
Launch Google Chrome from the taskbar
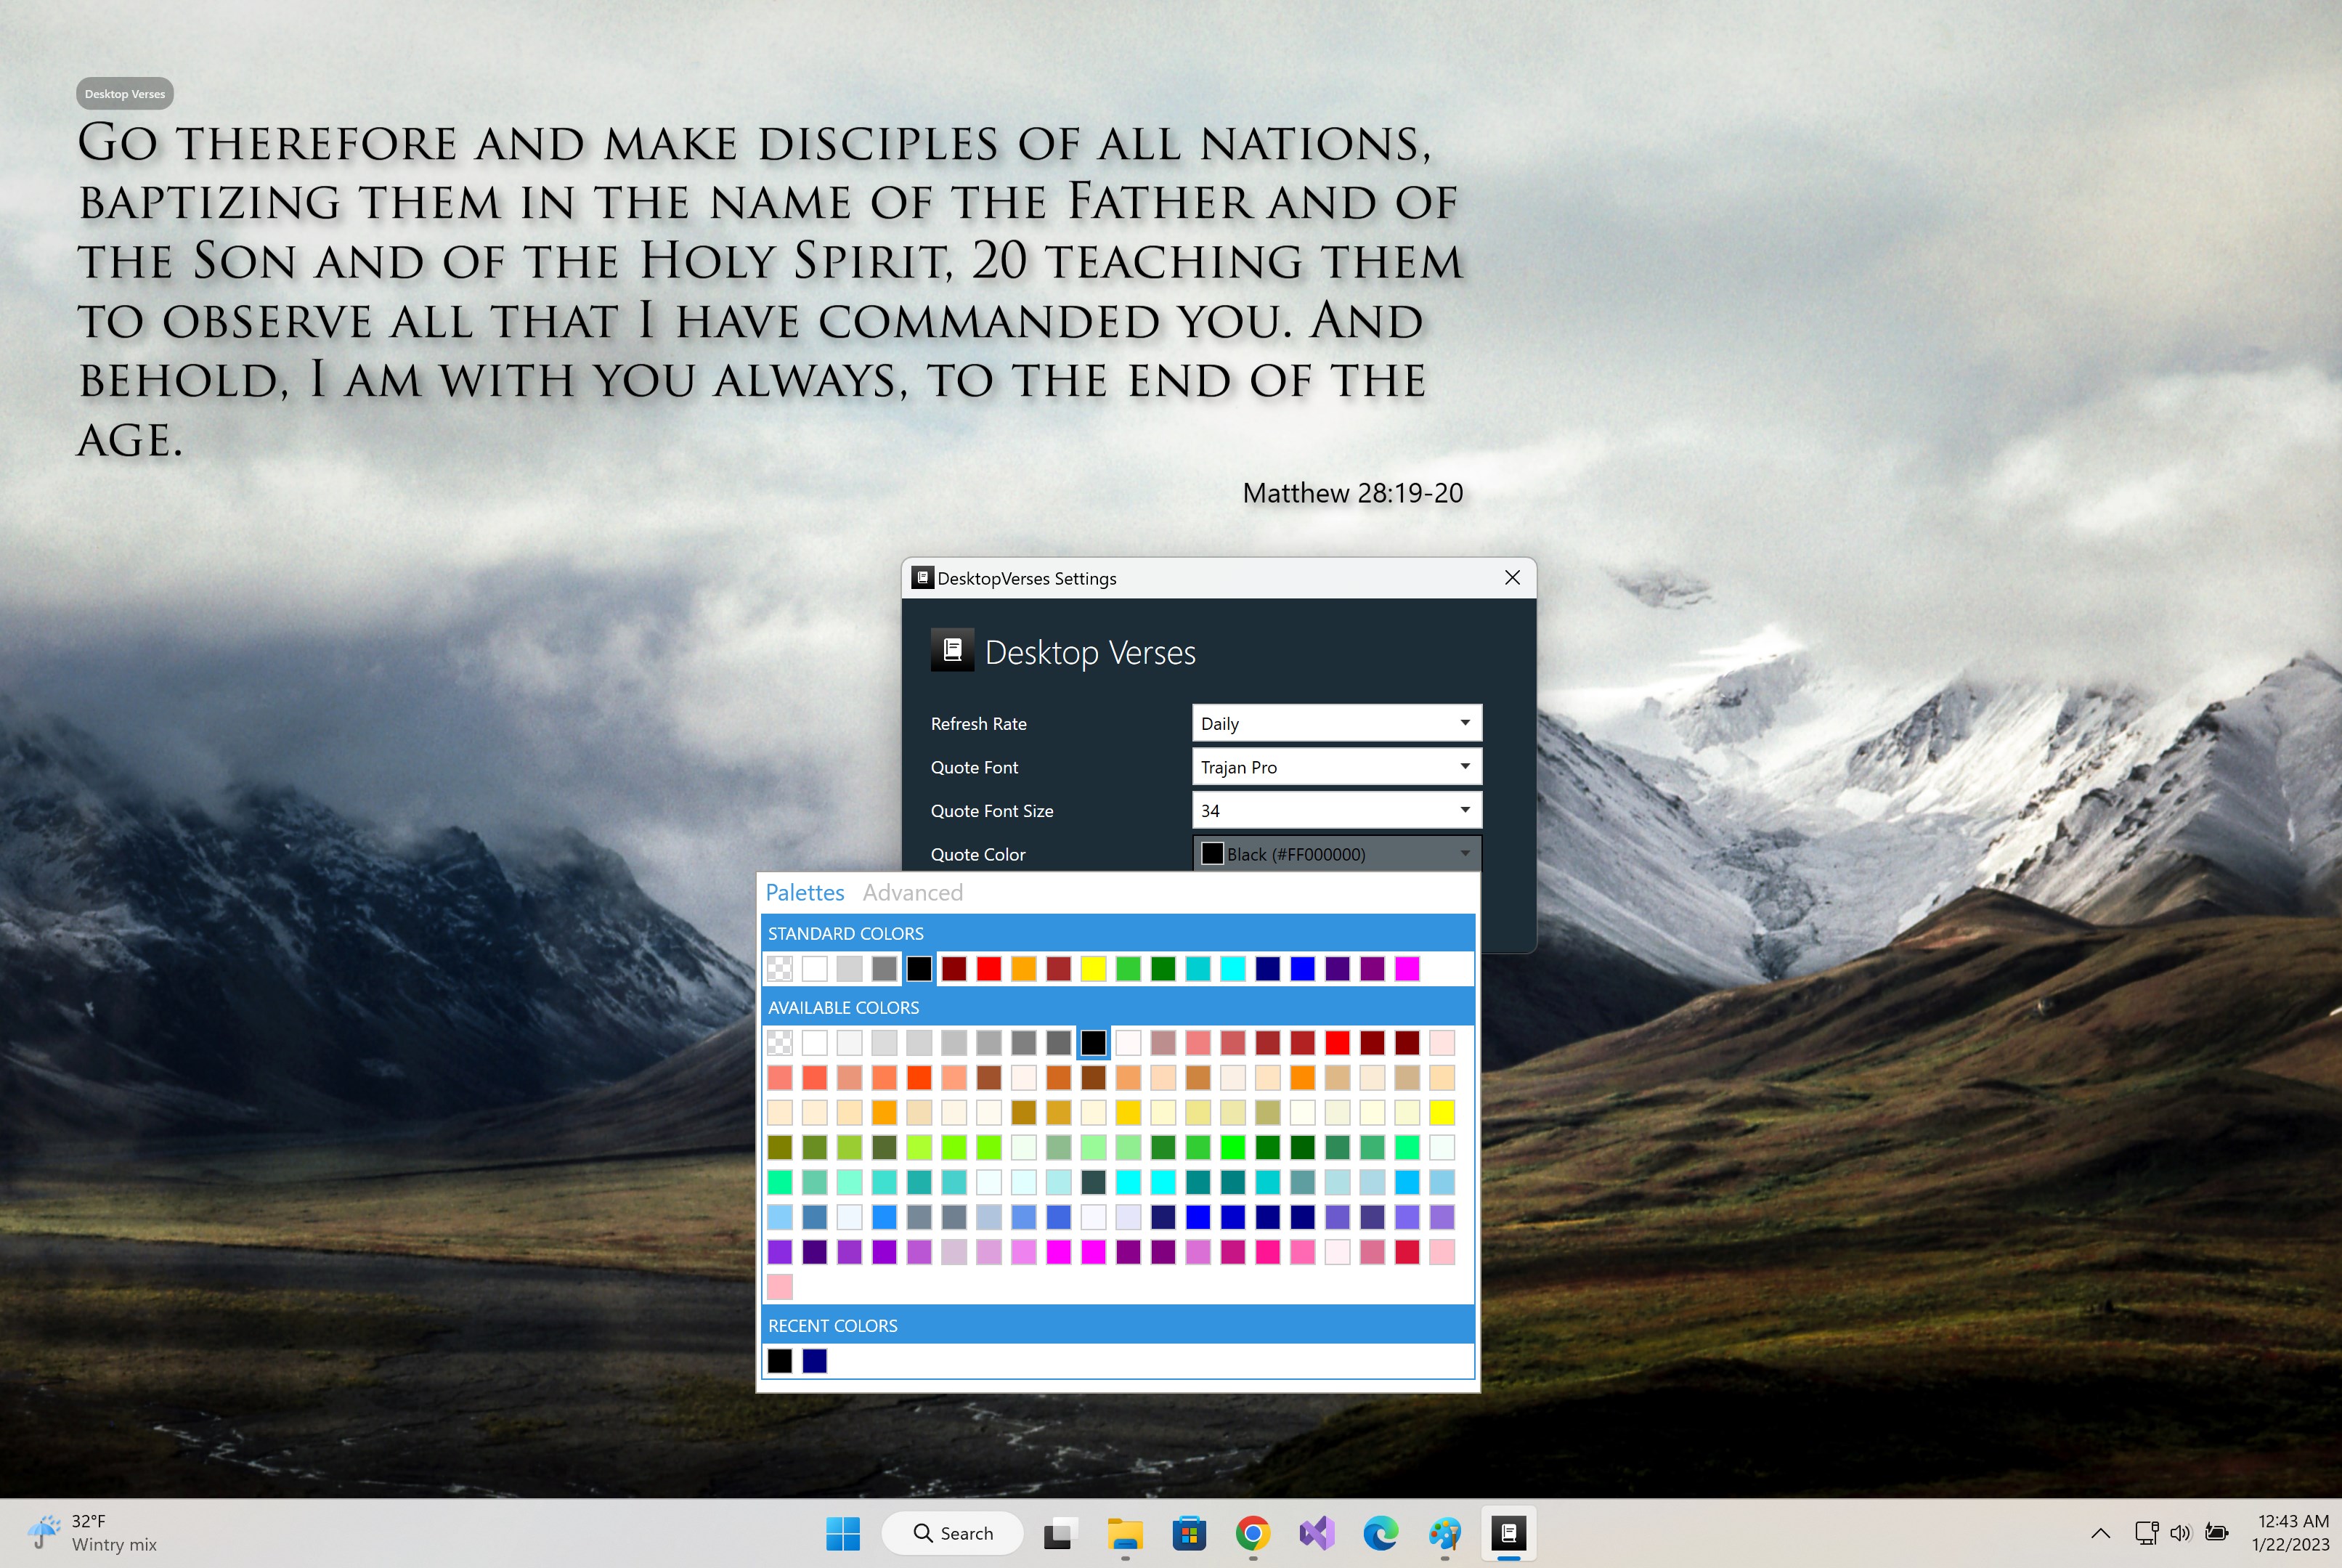tap(1253, 1533)
